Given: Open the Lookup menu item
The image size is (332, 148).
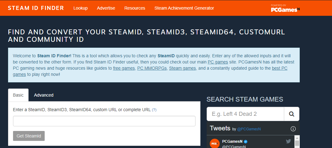Looking at the screenshot, I should pos(80,8).
